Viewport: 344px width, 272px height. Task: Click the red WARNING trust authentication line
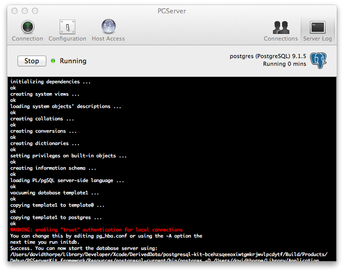96,230
